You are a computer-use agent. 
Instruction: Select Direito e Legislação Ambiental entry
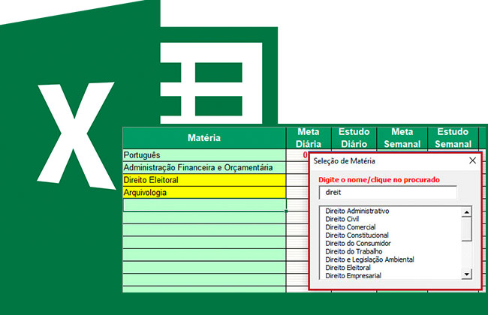(x=369, y=259)
